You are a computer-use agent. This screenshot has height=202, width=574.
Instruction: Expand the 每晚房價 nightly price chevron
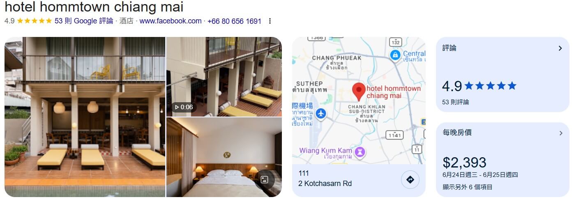click(560, 133)
